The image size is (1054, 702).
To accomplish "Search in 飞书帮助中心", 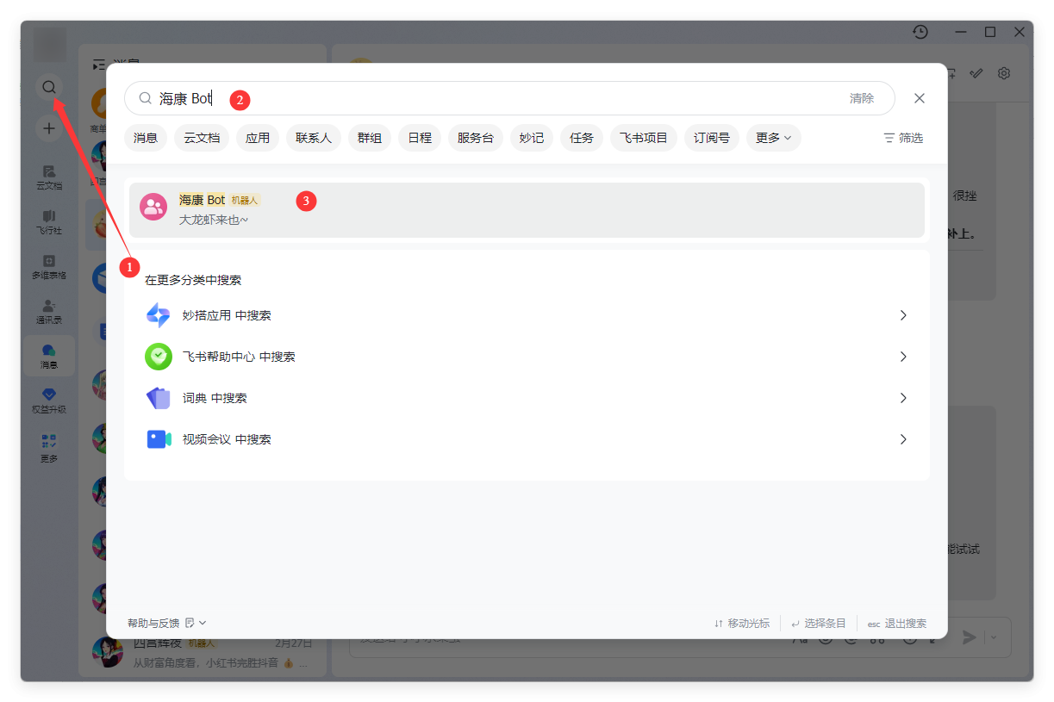I will click(526, 357).
